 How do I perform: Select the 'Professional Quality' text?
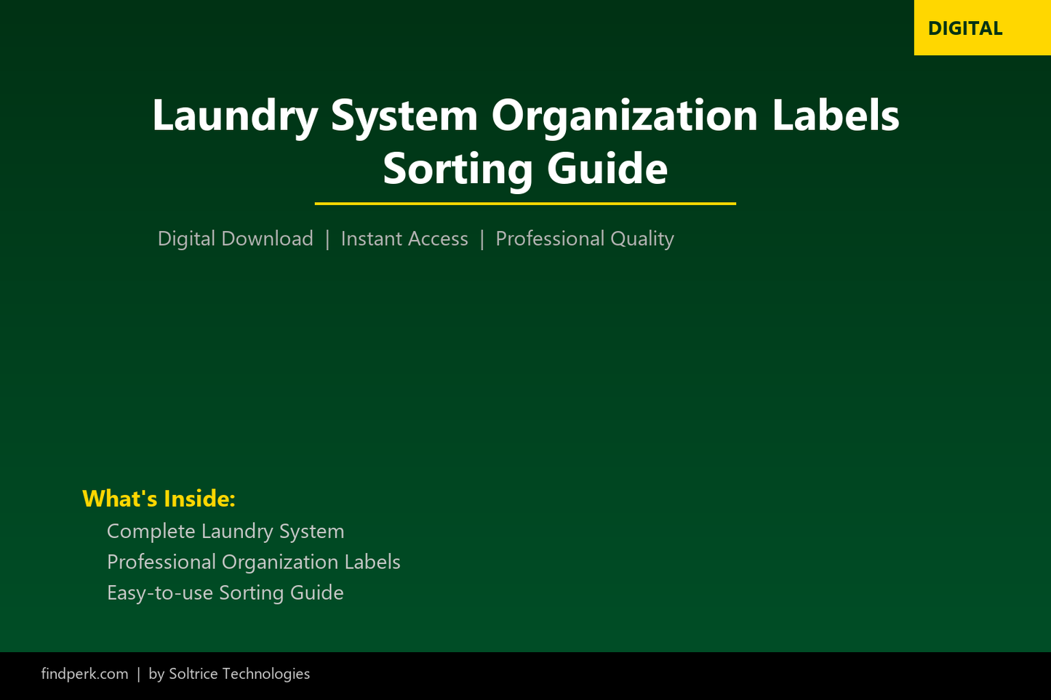coord(585,239)
